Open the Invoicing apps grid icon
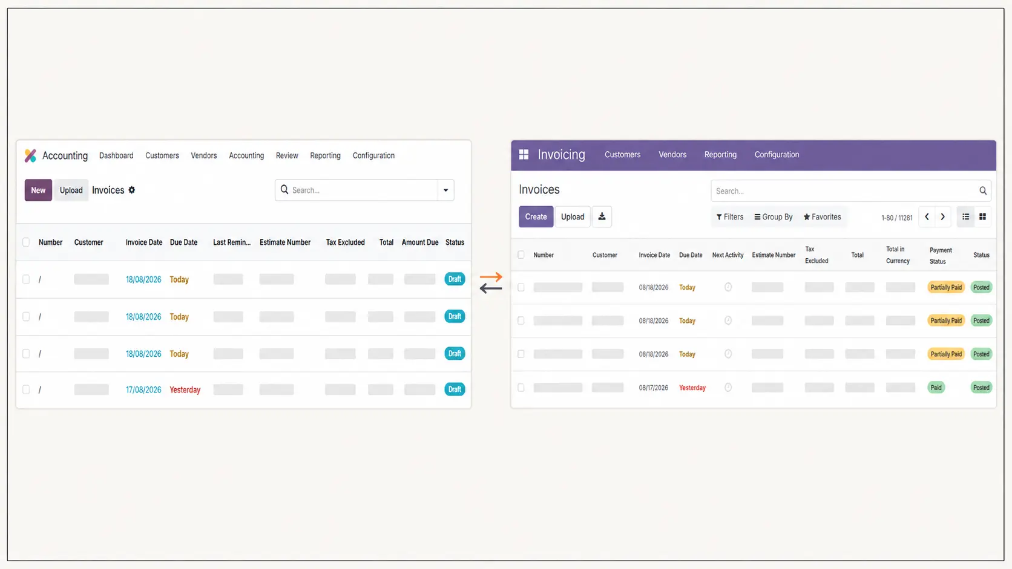Image resolution: width=1012 pixels, height=569 pixels. (x=524, y=155)
